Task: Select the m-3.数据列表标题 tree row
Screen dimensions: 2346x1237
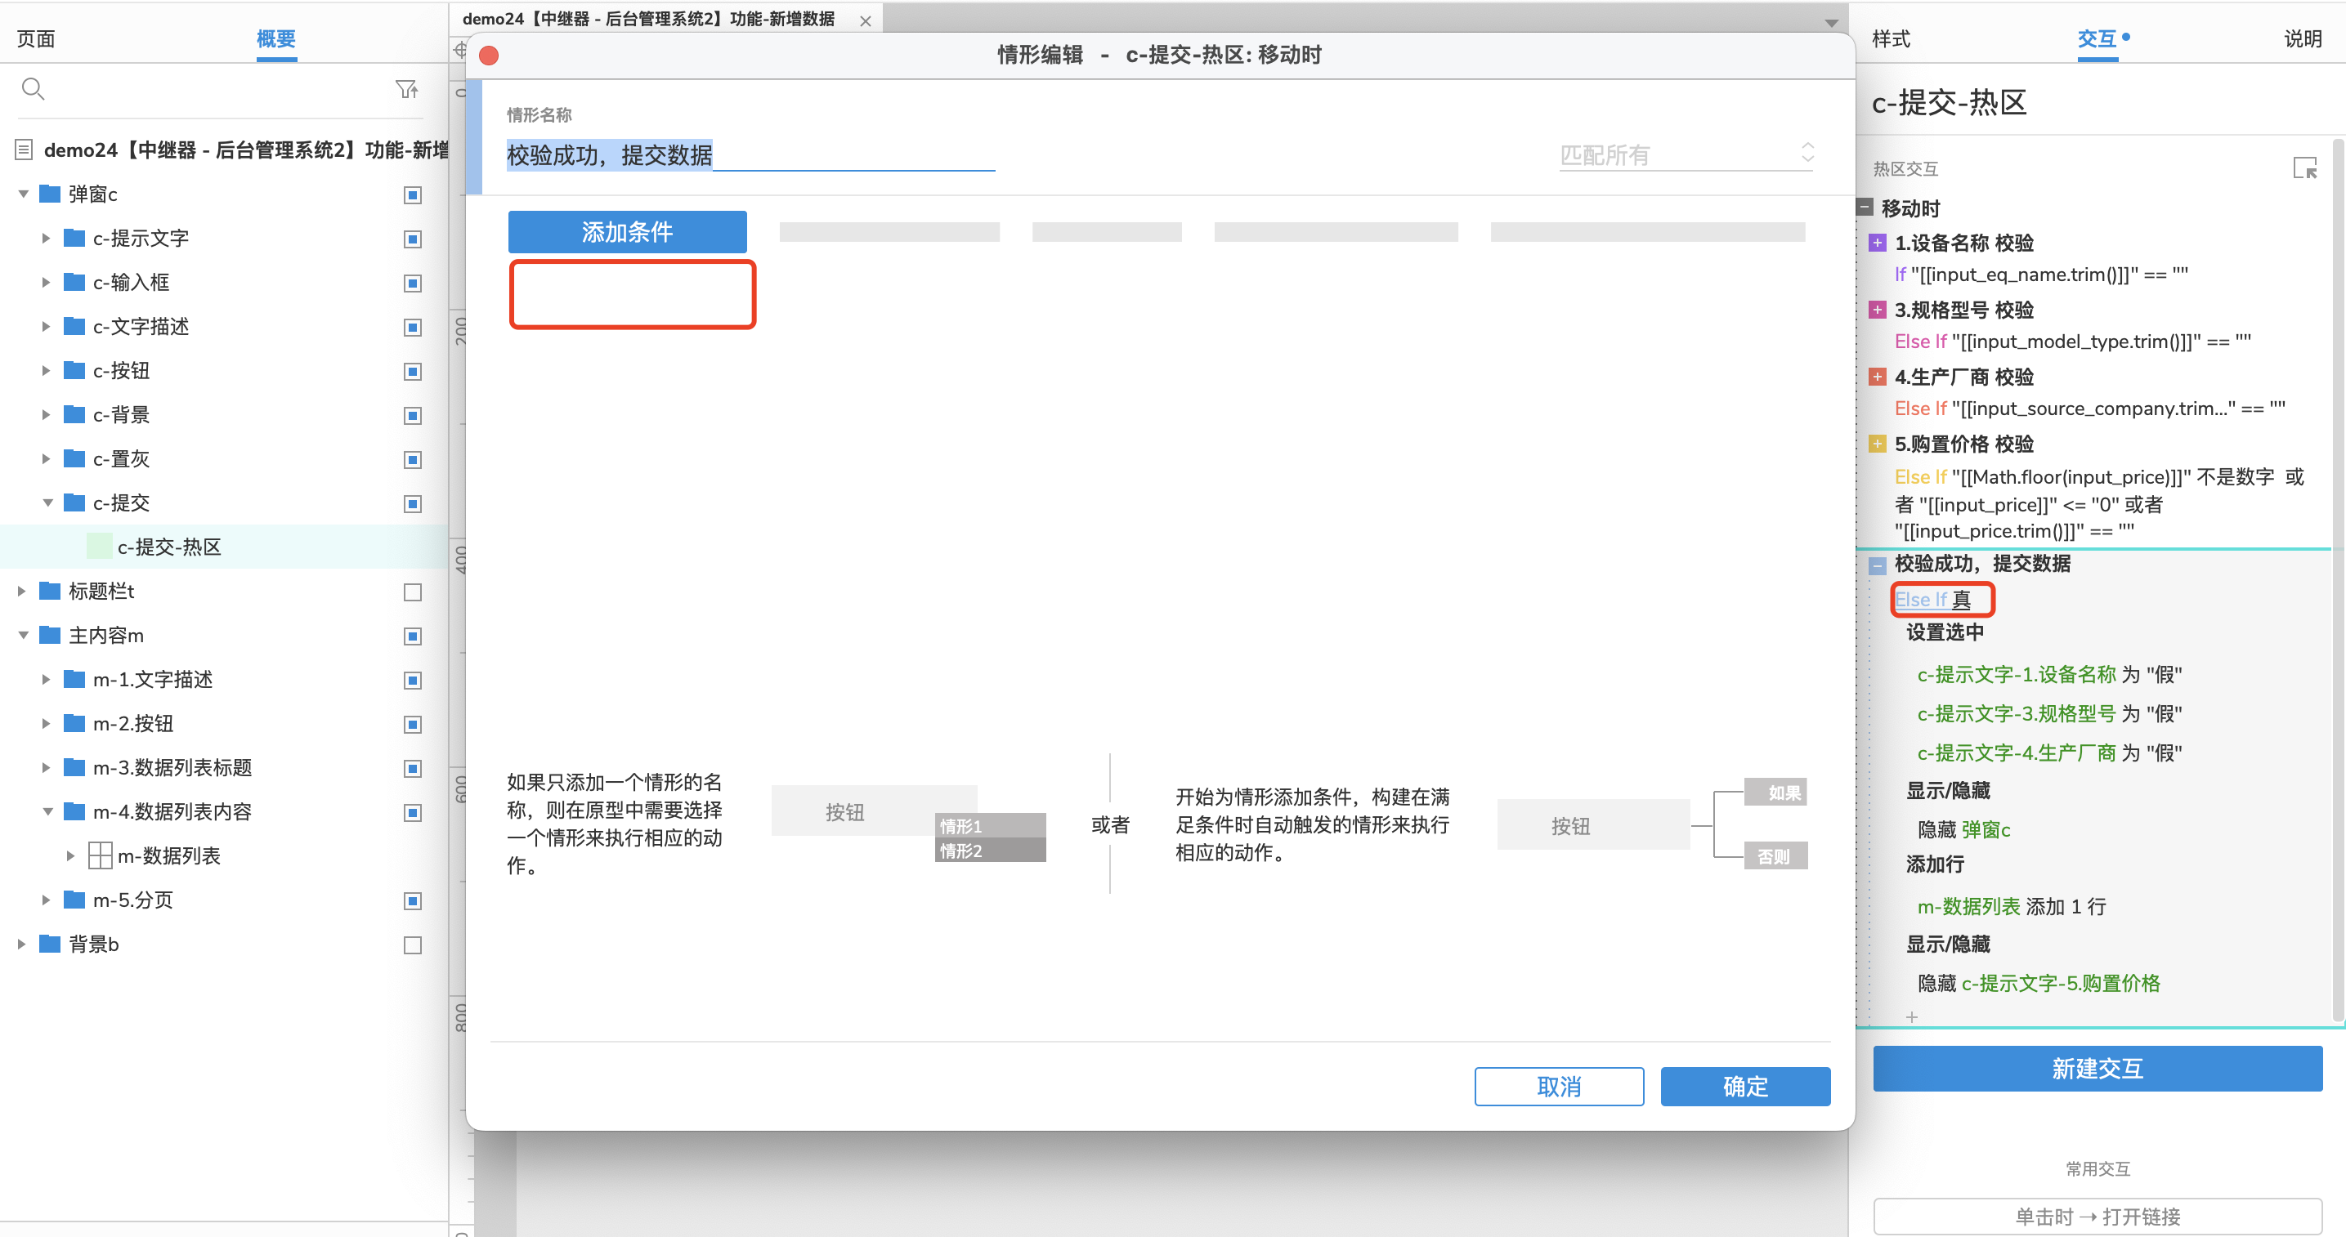Action: tap(224, 767)
